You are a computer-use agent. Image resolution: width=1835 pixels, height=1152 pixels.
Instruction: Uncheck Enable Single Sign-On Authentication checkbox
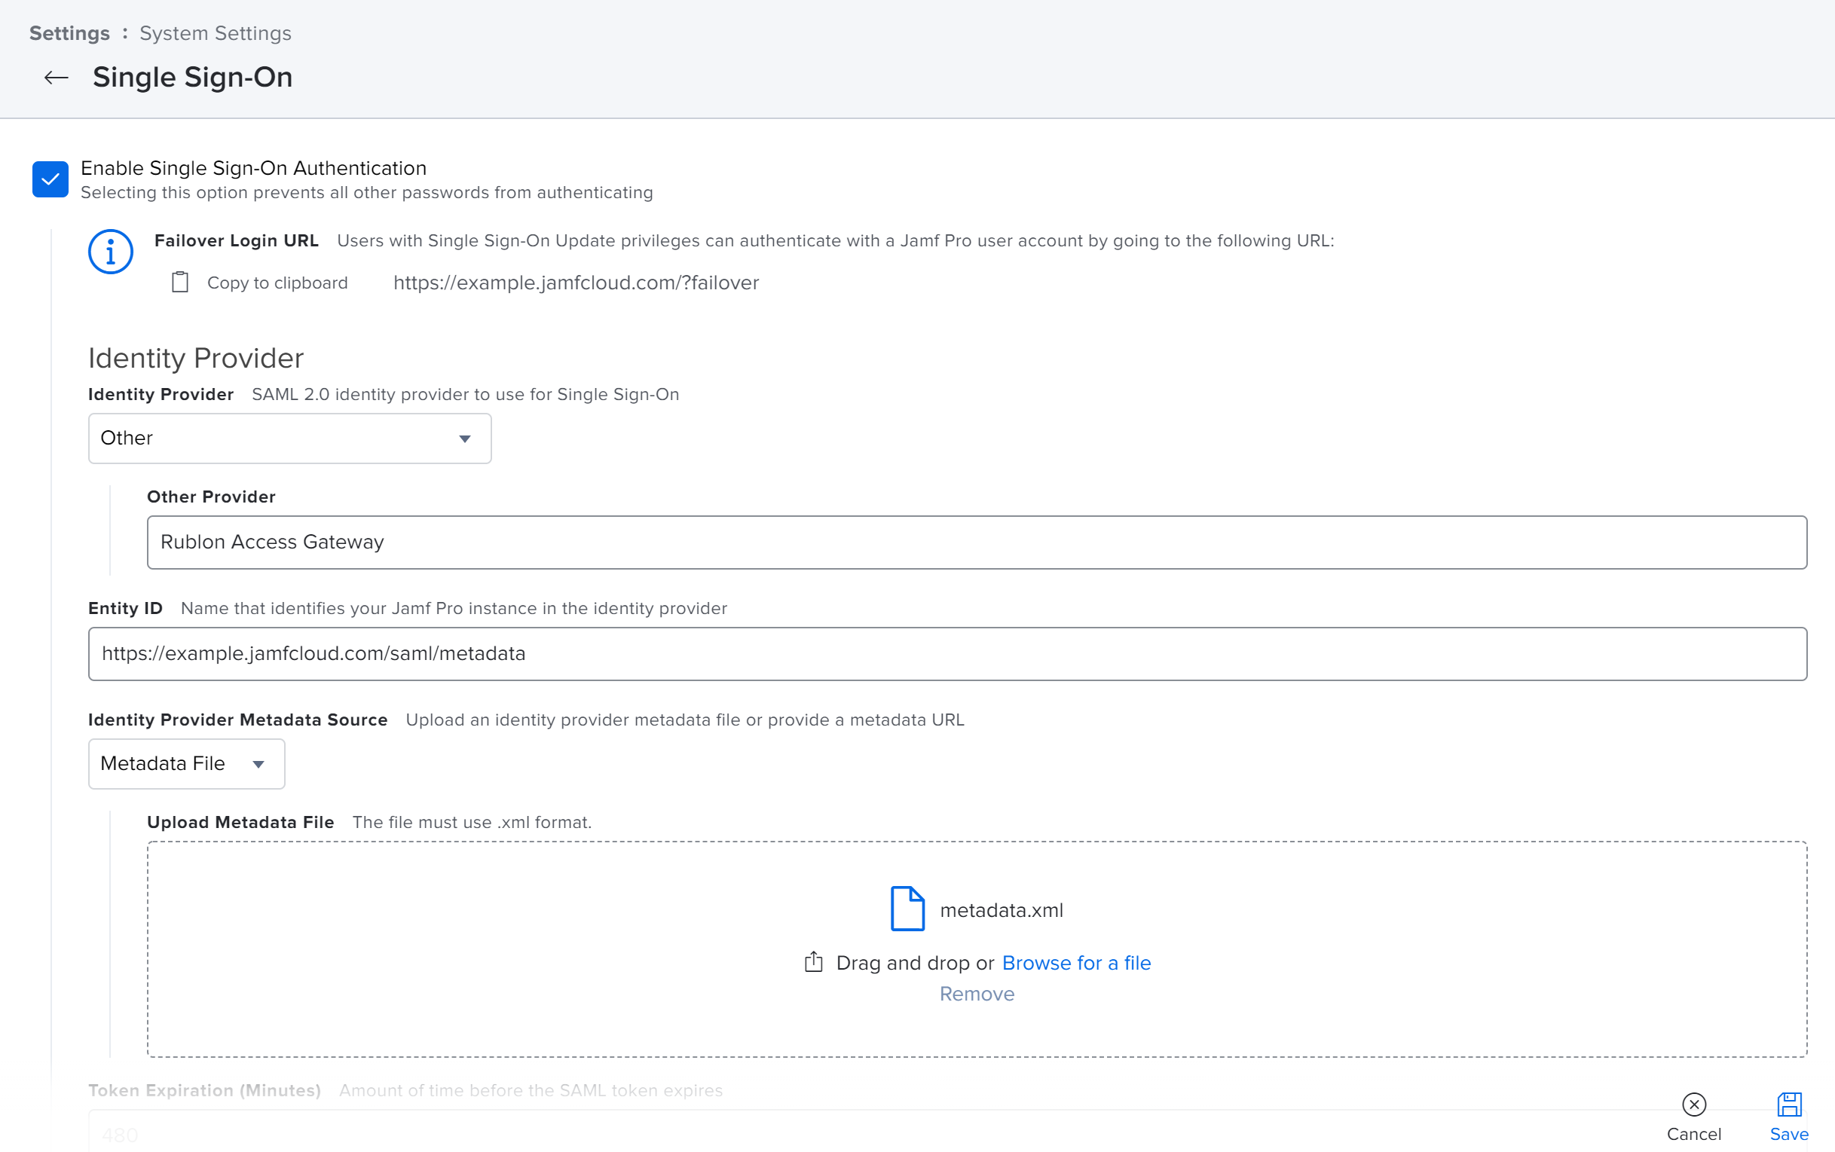coord(50,180)
